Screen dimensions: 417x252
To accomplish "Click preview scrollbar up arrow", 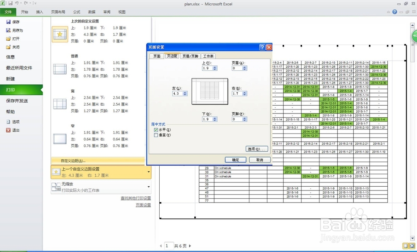I will click(x=412, y=25).
